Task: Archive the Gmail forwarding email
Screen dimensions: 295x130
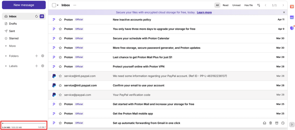Action: 277,123
